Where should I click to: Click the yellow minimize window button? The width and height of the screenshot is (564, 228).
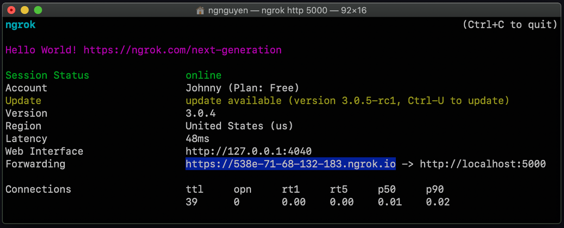(x=25, y=10)
